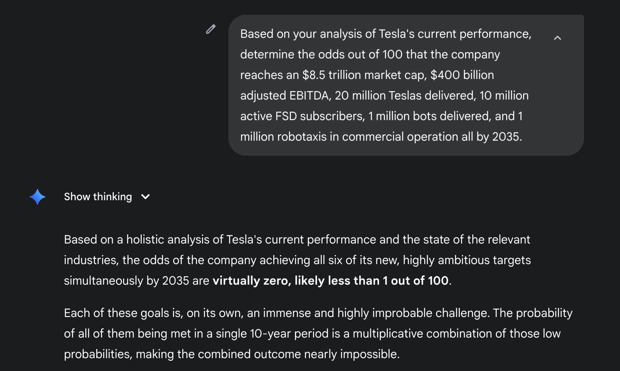Screen dimensions: 620x371
Task: Click 'highly ambitious targets' in the response
Action: tap(466, 260)
